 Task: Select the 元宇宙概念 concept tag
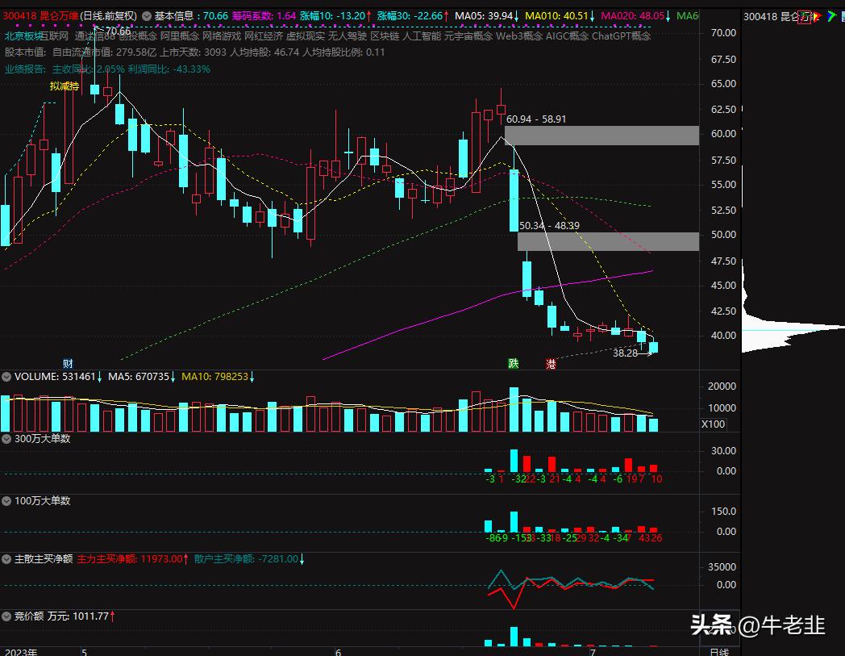[468, 36]
